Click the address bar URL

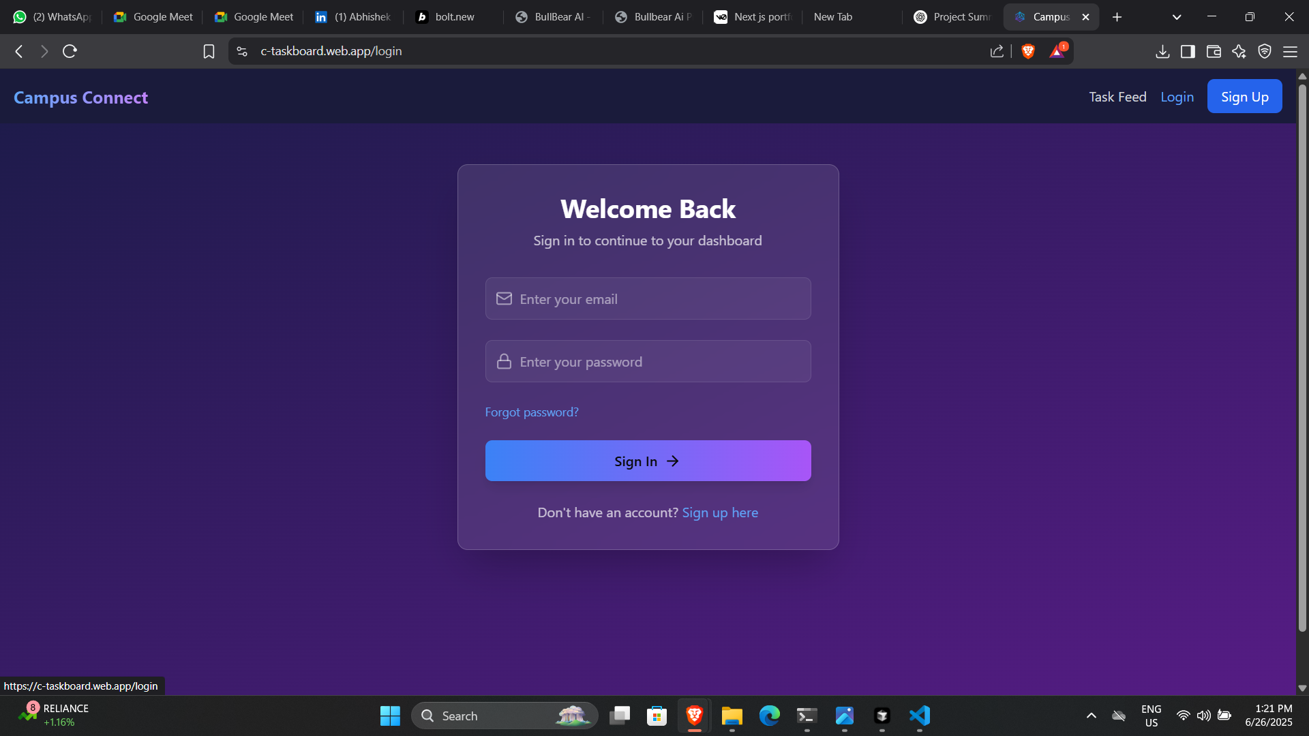pos(331,51)
